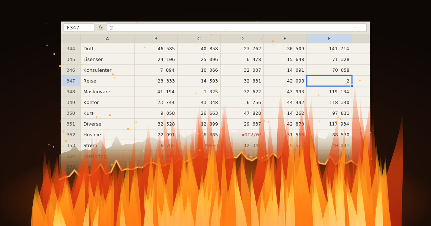Select the "Diverse" cell
Image resolution: width=431 pixels, height=226 pixels.
(107, 124)
